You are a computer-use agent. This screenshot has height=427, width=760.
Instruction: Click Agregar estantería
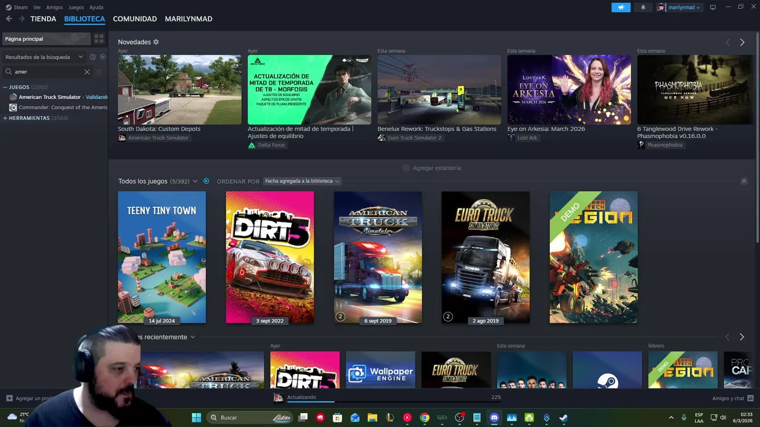click(432, 168)
